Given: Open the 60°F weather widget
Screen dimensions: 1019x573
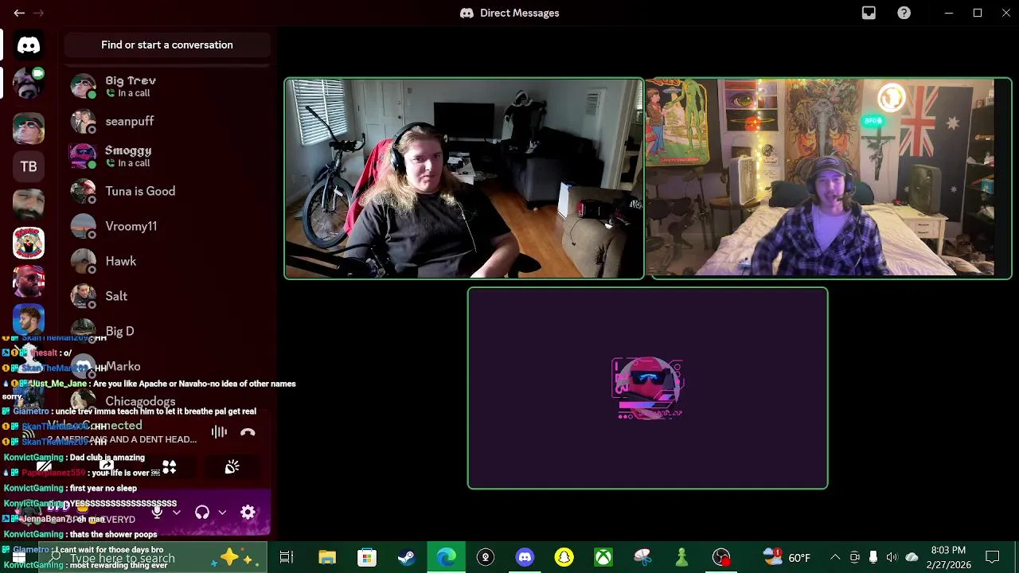Looking at the screenshot, I should click(x=787, y=557).
